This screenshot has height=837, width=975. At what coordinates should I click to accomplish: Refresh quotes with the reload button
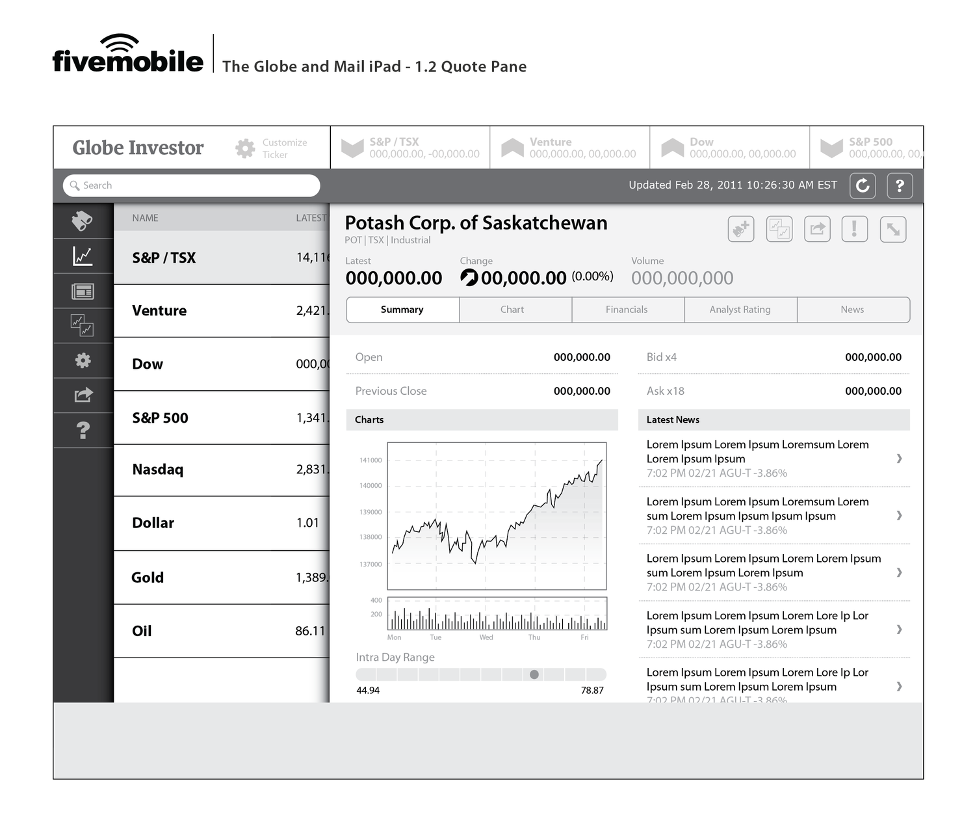[863, 185]
